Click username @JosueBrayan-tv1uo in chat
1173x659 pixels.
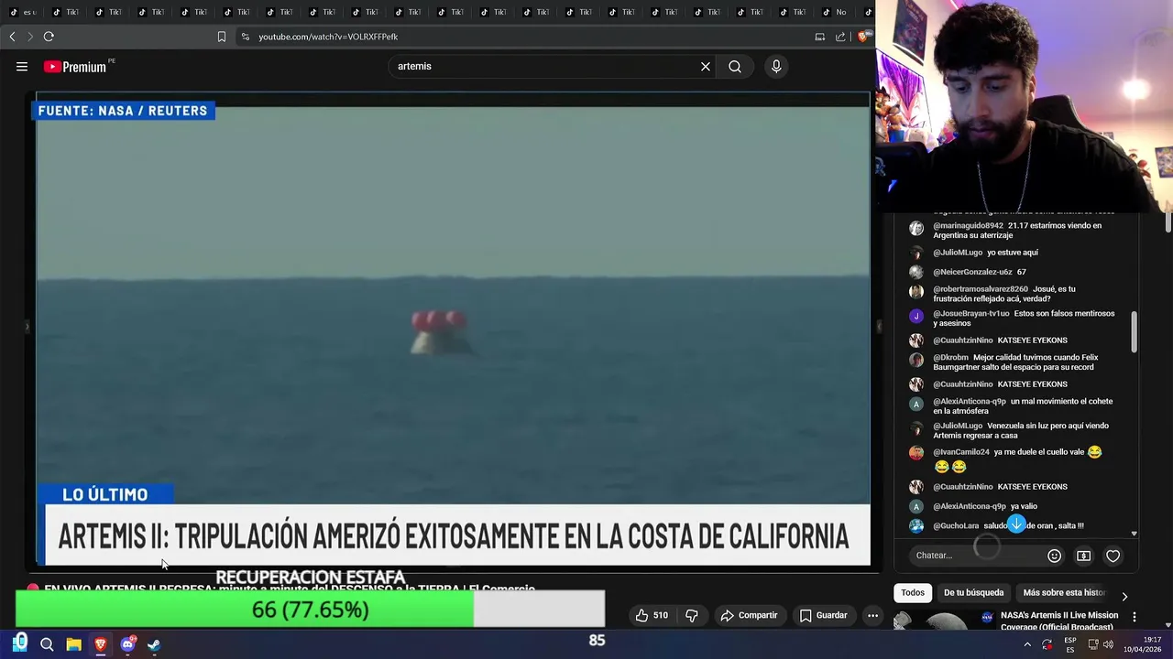coord(970,313)
